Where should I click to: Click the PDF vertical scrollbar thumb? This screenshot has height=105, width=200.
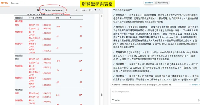[x=102, y=95]
